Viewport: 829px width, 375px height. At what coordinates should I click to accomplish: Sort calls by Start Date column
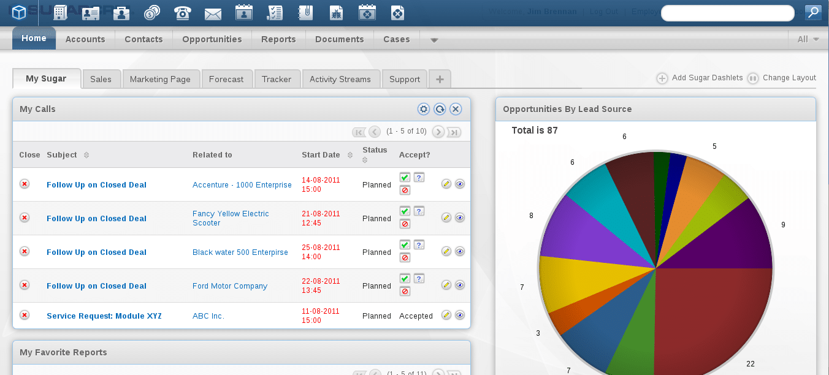pos(350,155)
